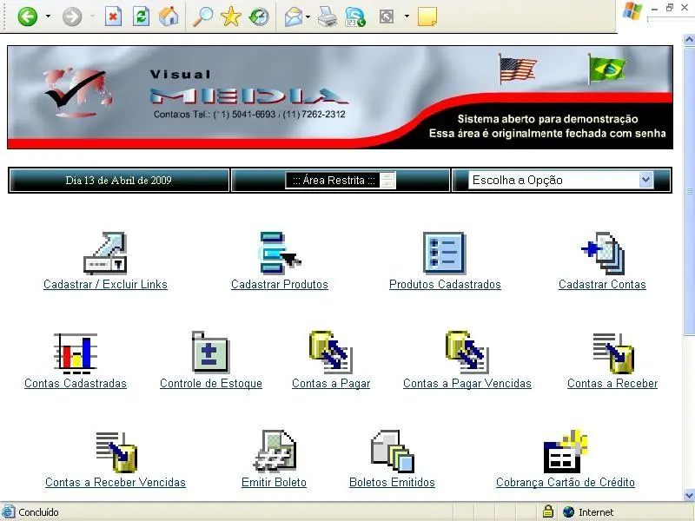
Task: Click the icon above 'Contas a Receber'
Action: (613, 353)
